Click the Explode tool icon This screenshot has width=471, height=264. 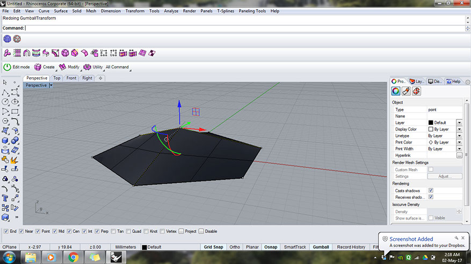[x=15, y=159]
